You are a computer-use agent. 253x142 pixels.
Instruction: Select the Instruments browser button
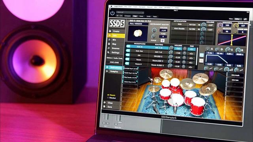click(x=114, y=67)
